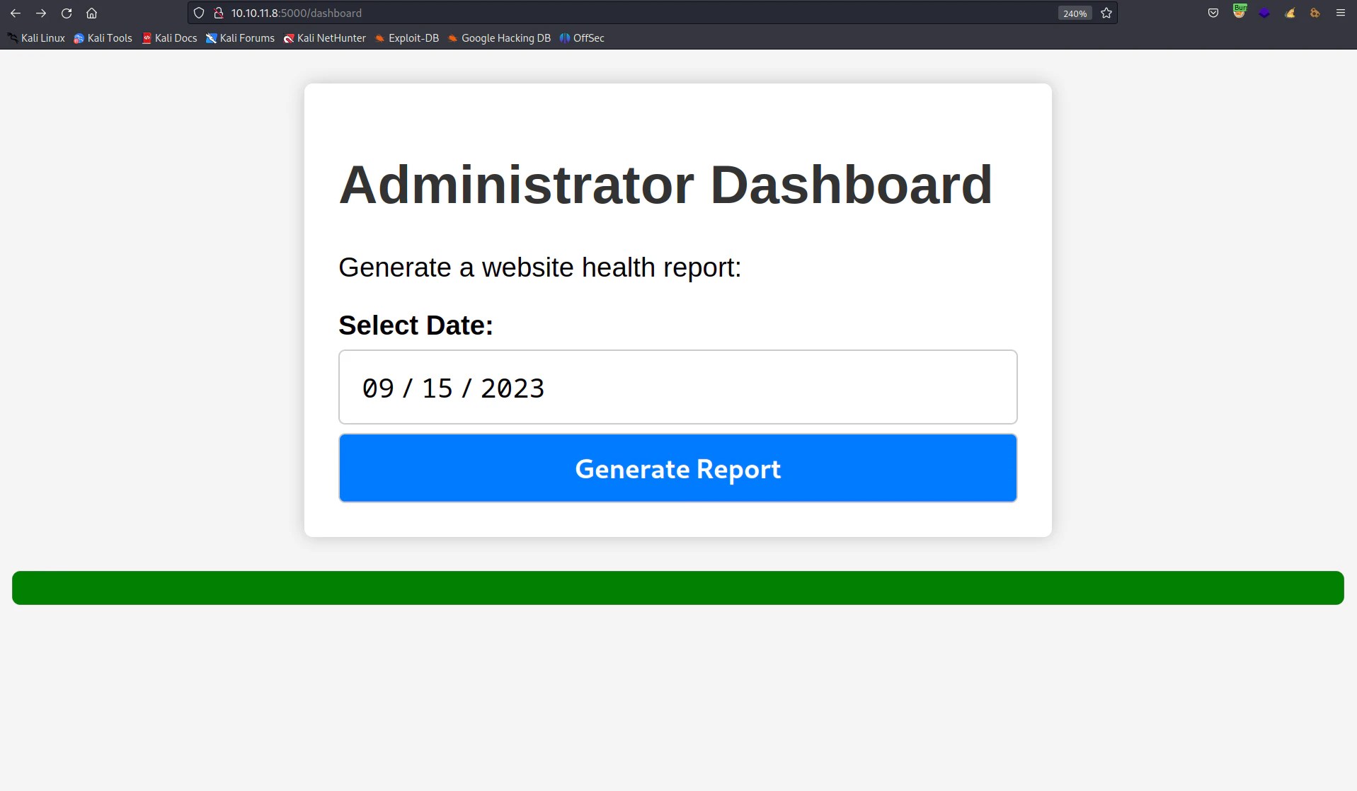Bookmark this page with the star
Screen dimensions: 1357x791
(1106, 13)
